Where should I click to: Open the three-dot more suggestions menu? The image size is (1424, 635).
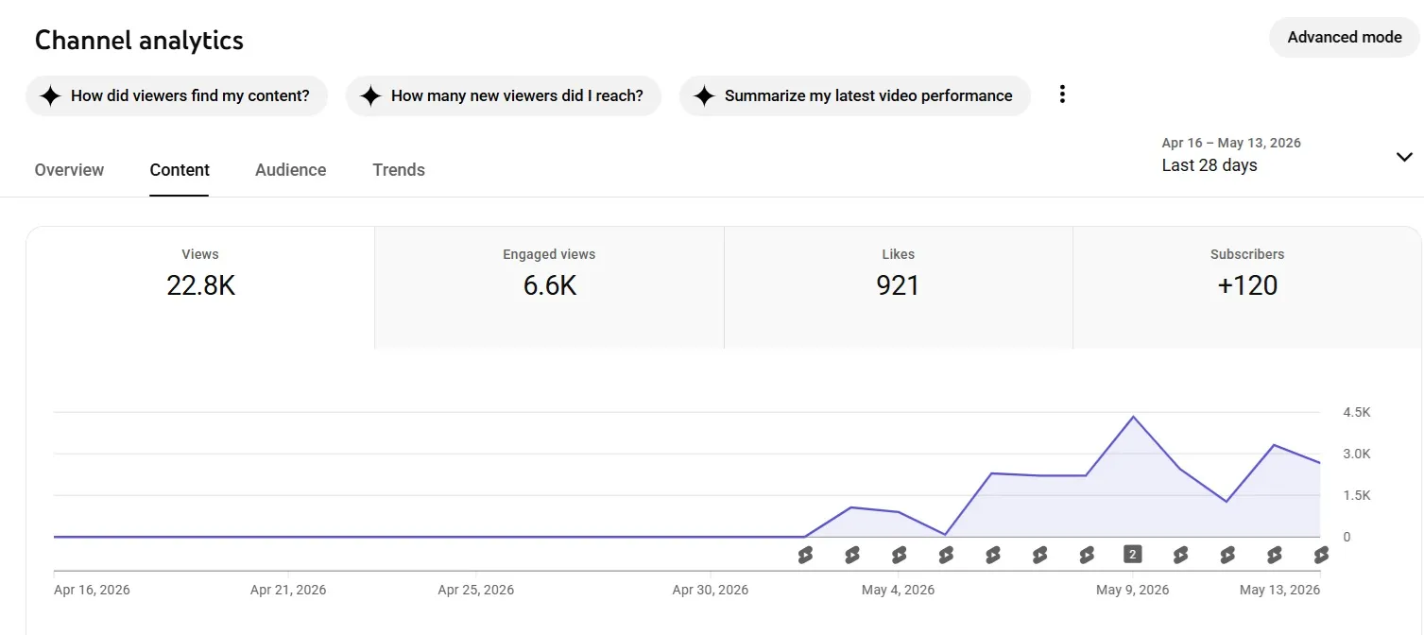pyautogui.click(x=1062, y=94)
